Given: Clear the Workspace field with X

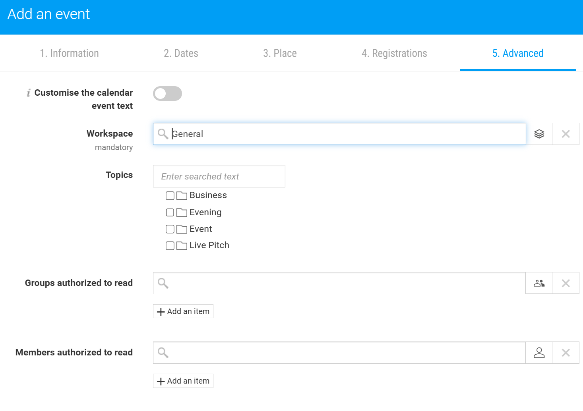Looking at the screenshot, I should click(566, 134).
